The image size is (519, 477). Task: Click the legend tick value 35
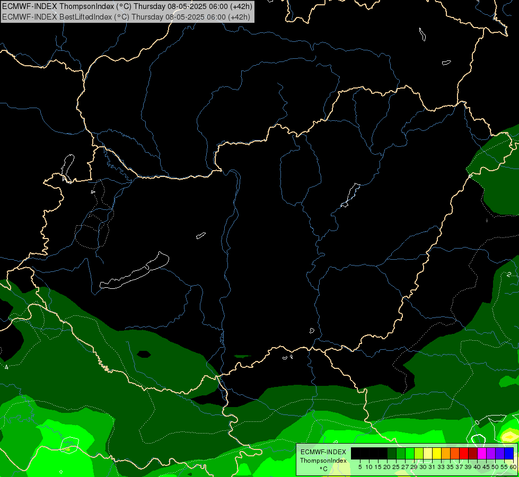450,467
